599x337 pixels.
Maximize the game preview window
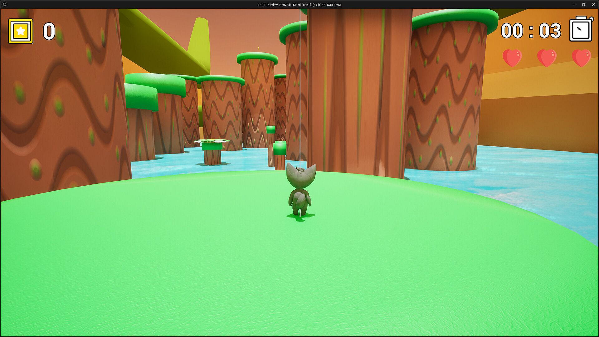tap(583, 5)
